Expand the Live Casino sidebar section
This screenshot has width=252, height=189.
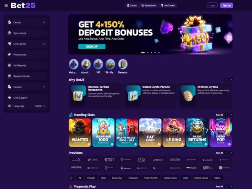tap(27, 44)
